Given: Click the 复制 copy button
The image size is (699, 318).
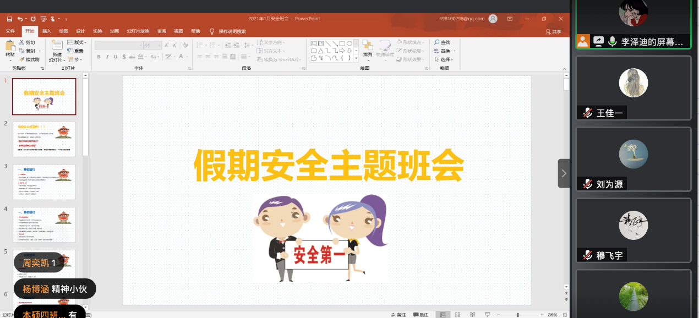Looking at the screenshot, I should point(28,51).
